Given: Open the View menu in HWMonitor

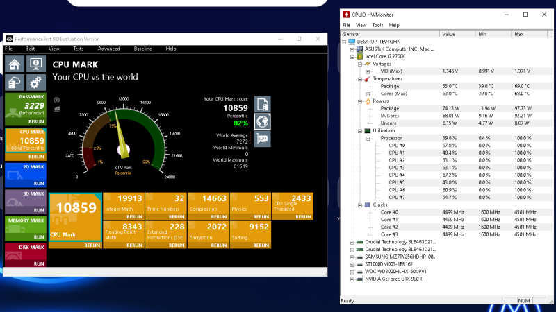Looking at the screenshot, I should (361, 25).
